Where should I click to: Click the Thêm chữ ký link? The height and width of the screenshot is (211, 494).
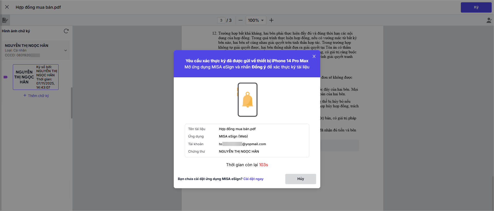[38, 96]
